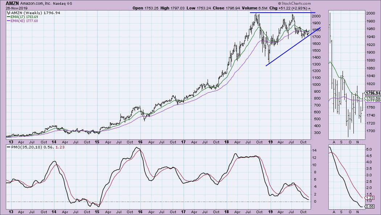The width and height of the screenshot is (381, 215).
Task: Click the 1860 label on the zoom panel axis
Action: [370, 68]
